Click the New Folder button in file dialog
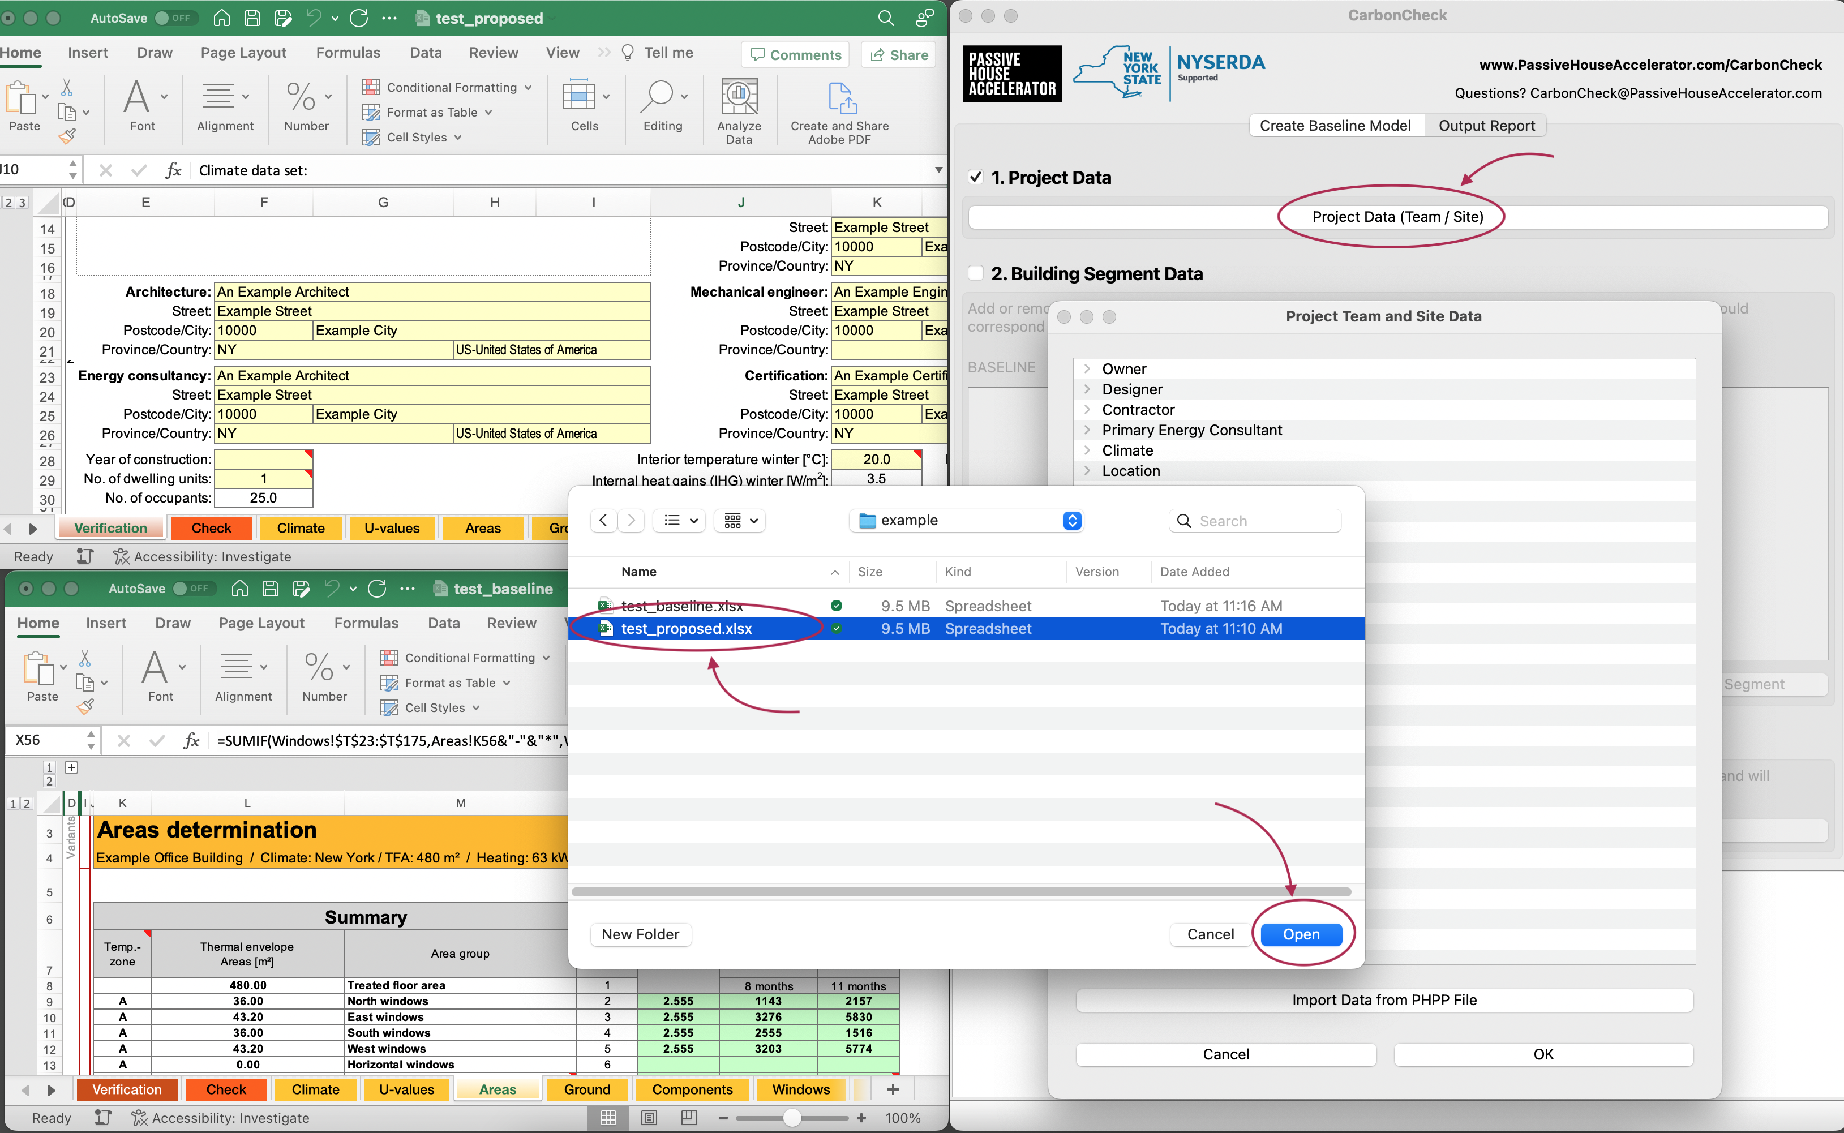Image resolution: width=1844 pixels, height=1133 pixels. point(640,934)
